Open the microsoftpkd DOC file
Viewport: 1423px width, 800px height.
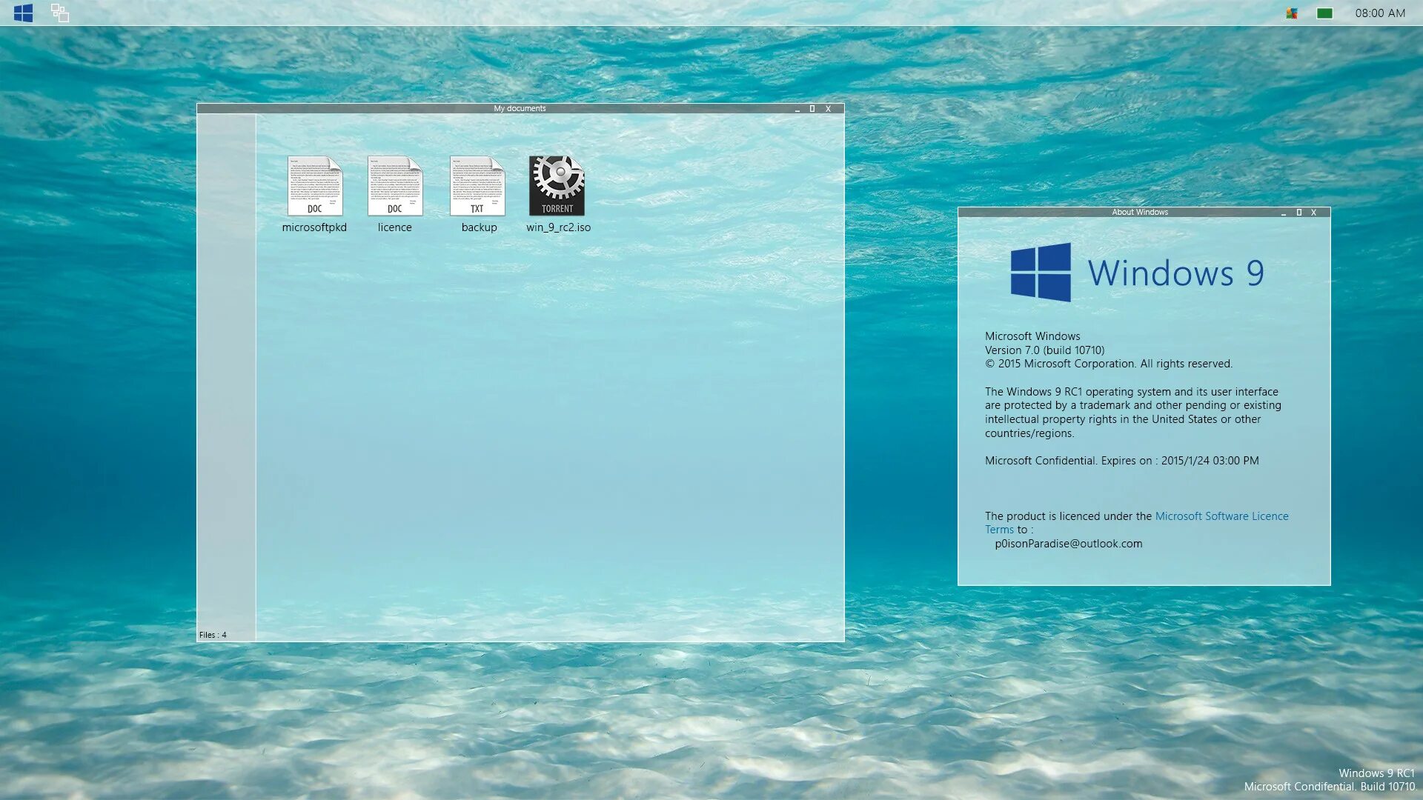point(315,187)
